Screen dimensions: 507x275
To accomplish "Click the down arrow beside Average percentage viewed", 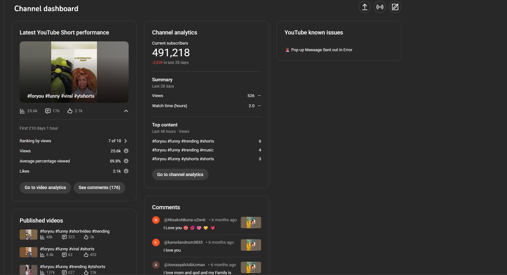I will pos(126,161).
